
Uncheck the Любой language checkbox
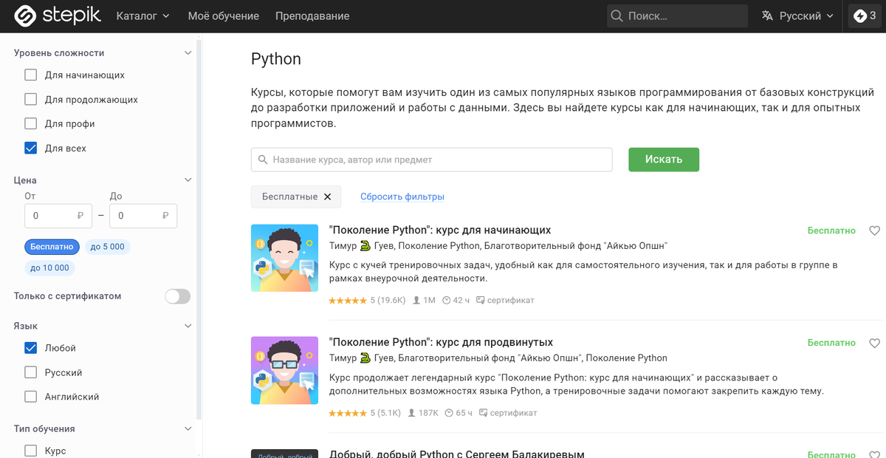pyautogui.click(x=30, y=347)
